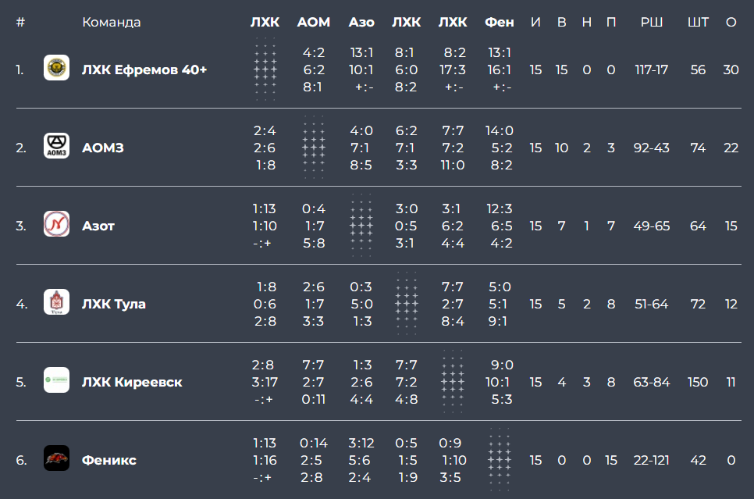Image resolution: width=754 pixels, height=499 pixels.
Task: Click the Фен column header
Action: [499, 22]
